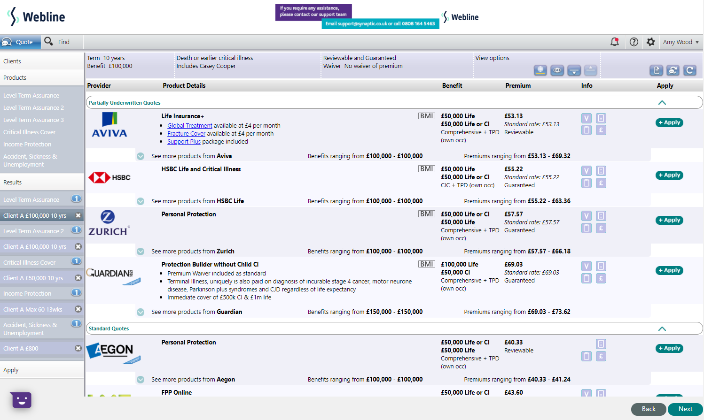Open the Amy Wood user dropdown
This screenshot has height=420, width=704.
tap(681, 42)
